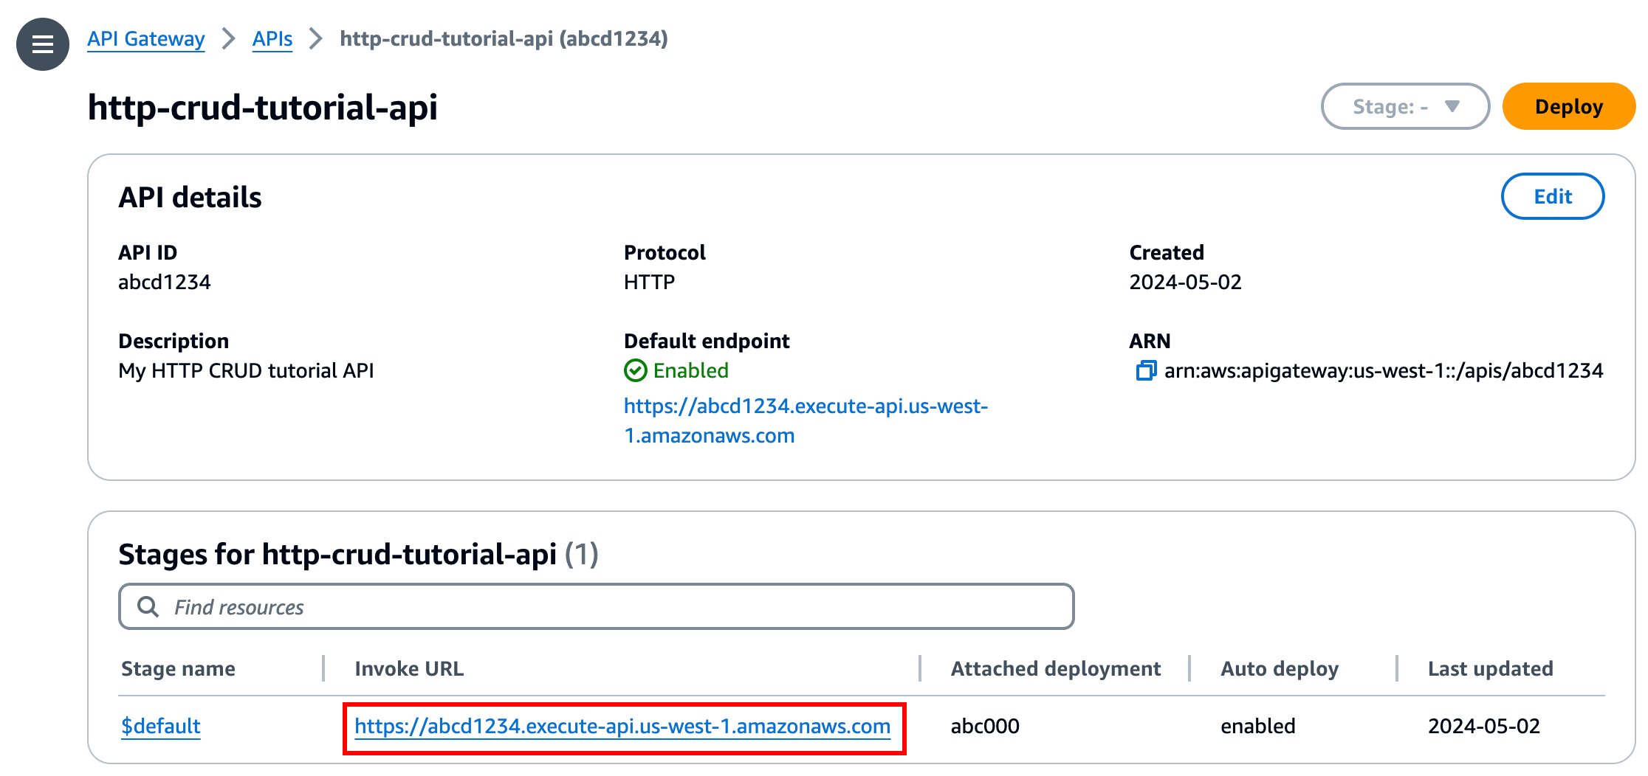
Task: Click the dropdown arrow inside the Stage selector
Action: (x=1452, y=106)
